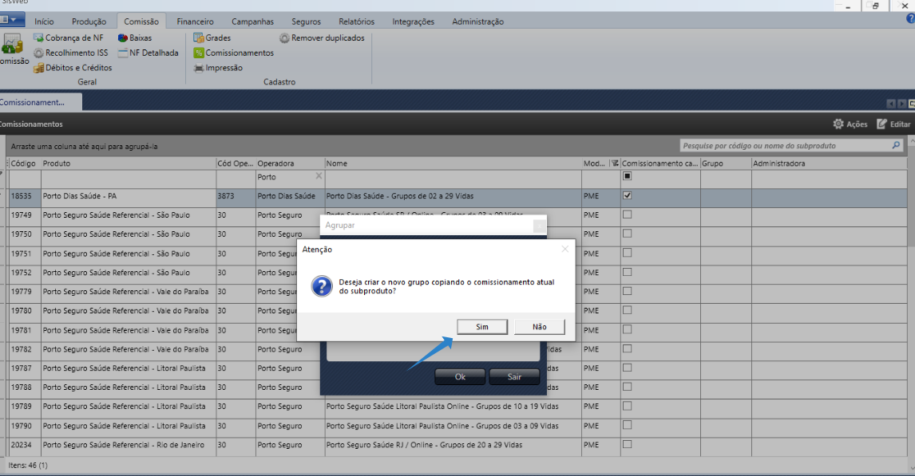Check the checkbox for row 19789
Screen dimensions: 915x476
click(628, 406)
